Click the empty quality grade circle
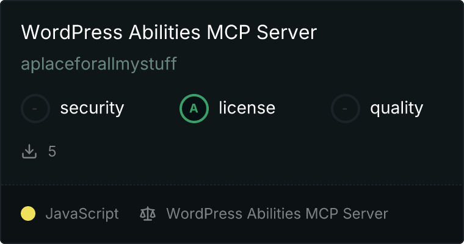This screenshot has height=244, width=464. coord(346,109)
